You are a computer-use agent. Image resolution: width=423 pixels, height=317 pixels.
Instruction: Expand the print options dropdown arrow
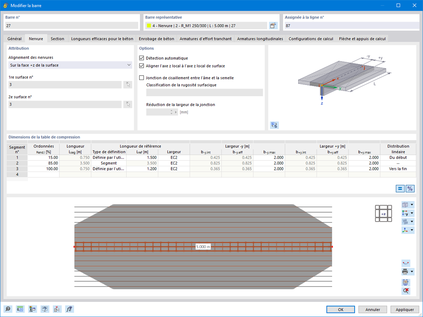coord(412,272)
